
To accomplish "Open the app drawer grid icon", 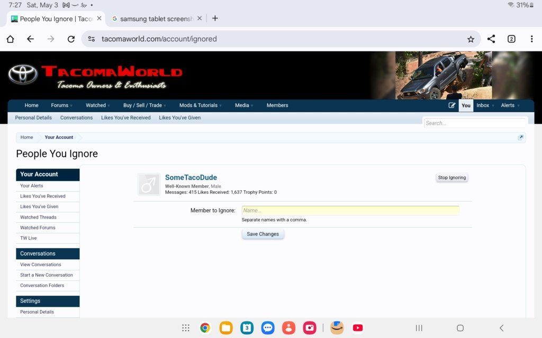I will coord(186,327).
